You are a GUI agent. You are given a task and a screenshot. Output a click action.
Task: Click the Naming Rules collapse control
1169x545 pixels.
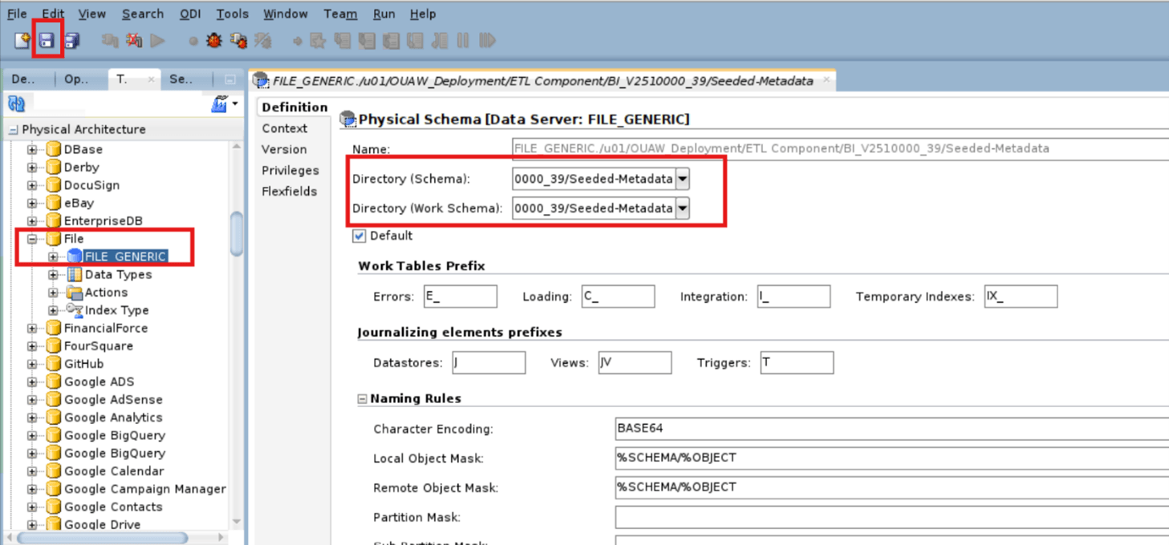point(363,398)
